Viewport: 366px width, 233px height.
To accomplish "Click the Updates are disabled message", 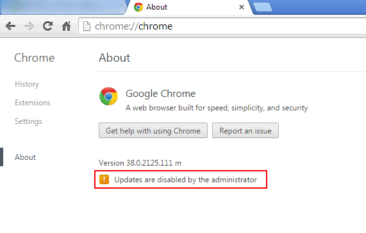I will 186,180.
